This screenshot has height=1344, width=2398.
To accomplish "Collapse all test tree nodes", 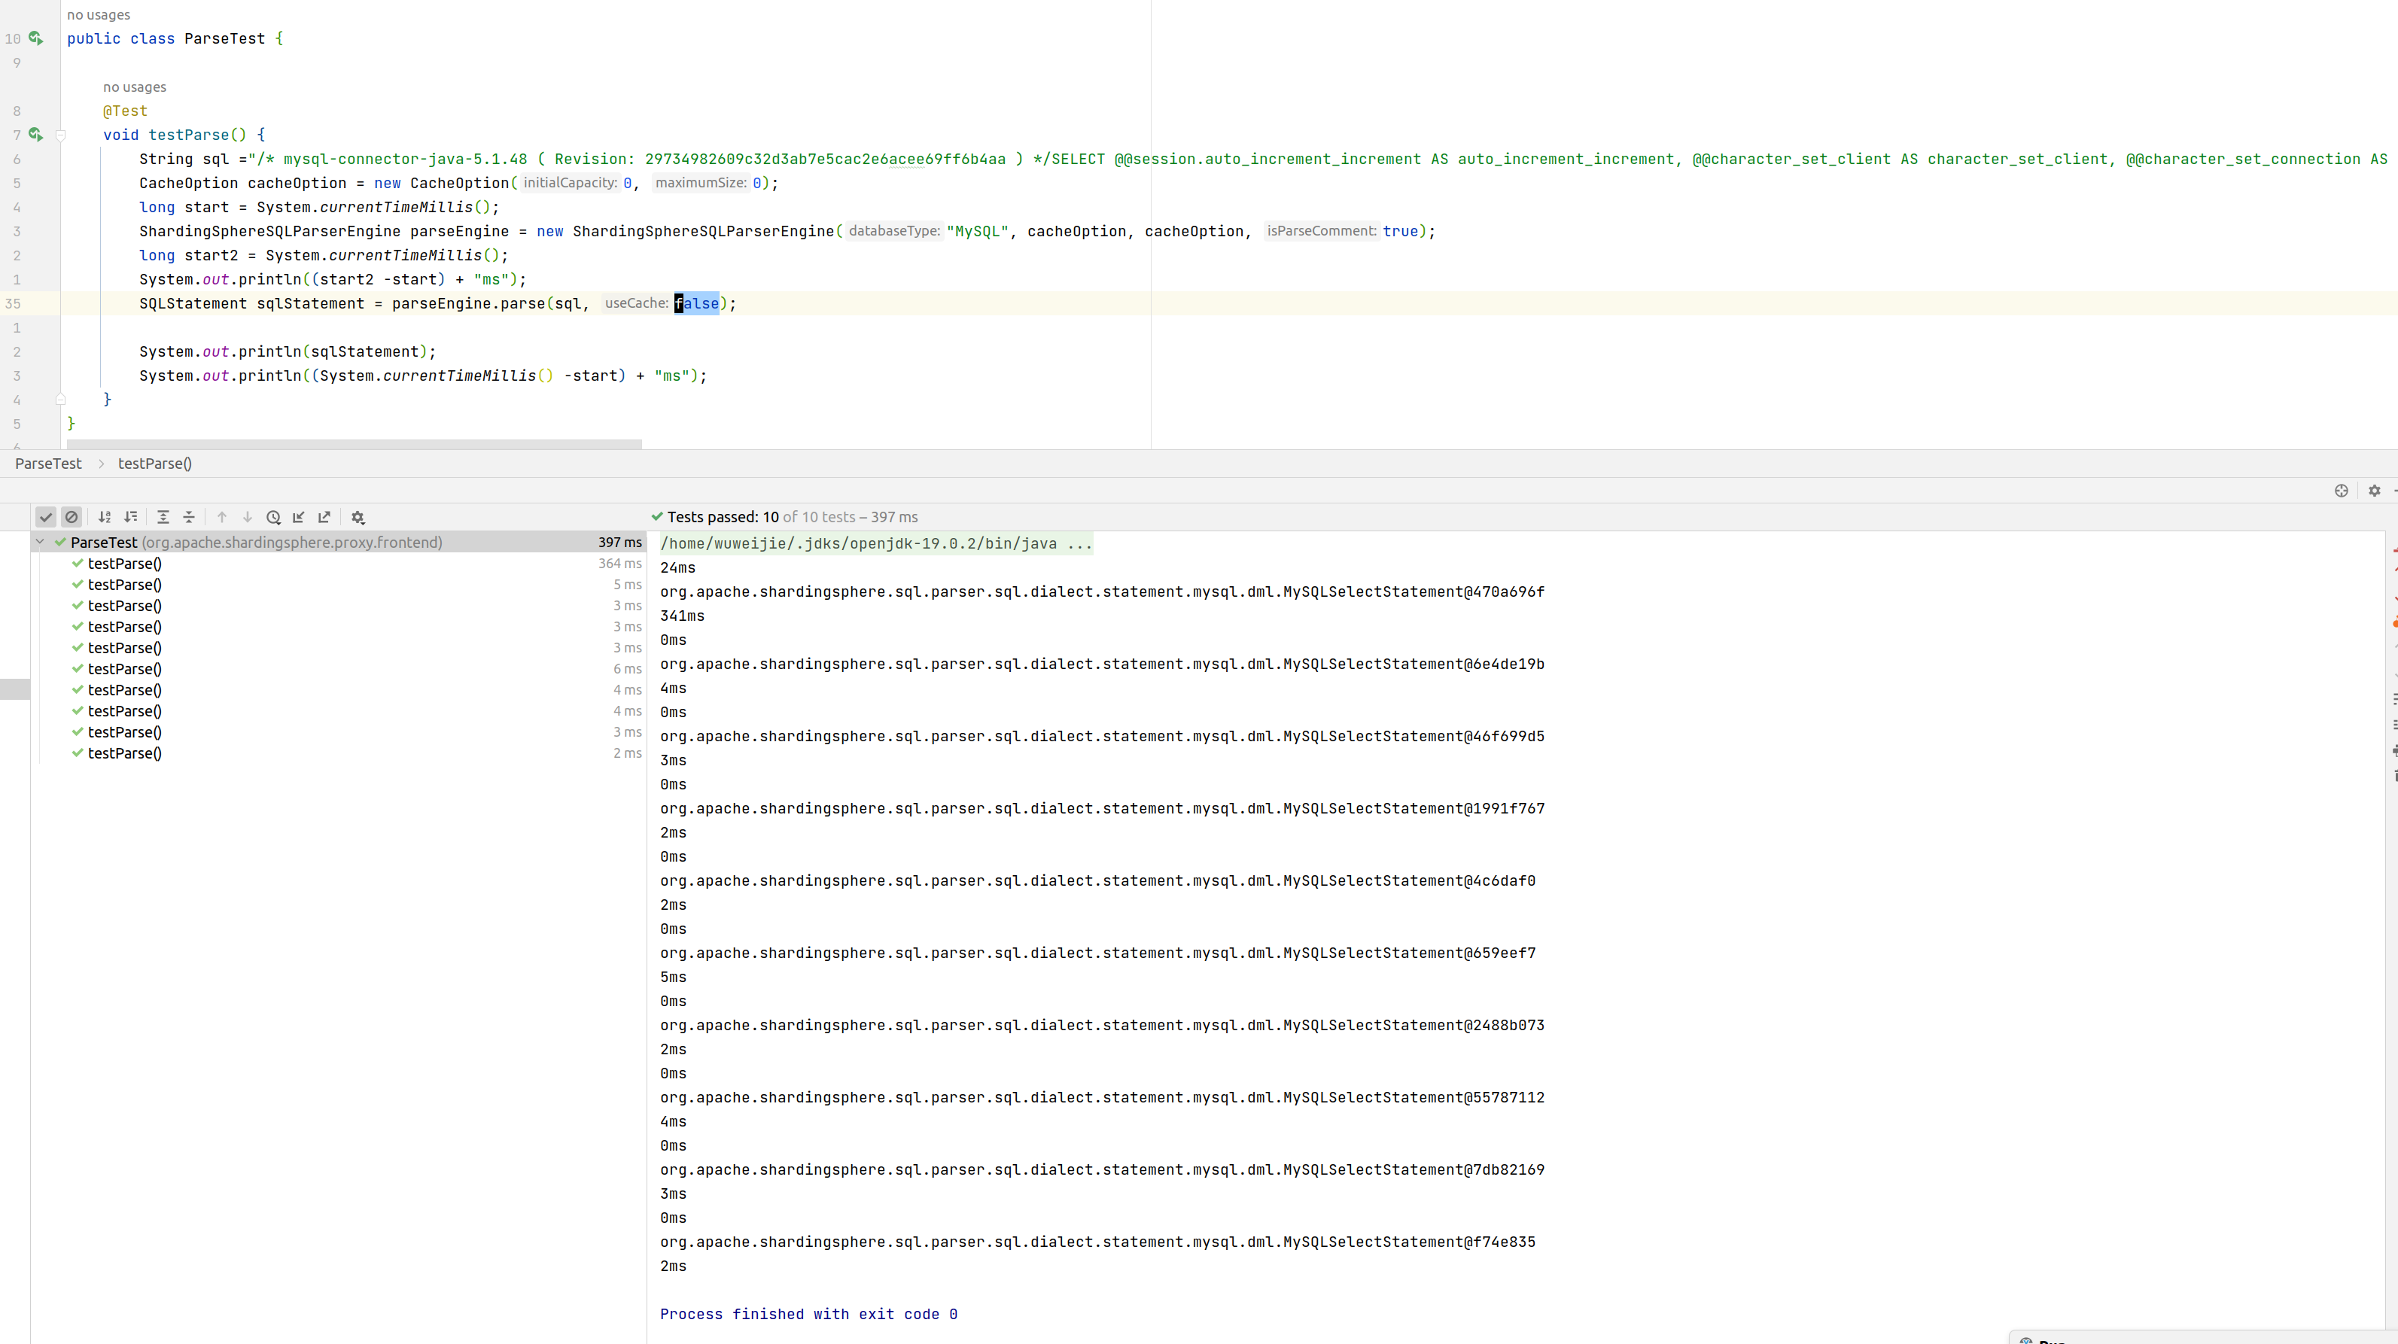I will (x=189, y=518).
